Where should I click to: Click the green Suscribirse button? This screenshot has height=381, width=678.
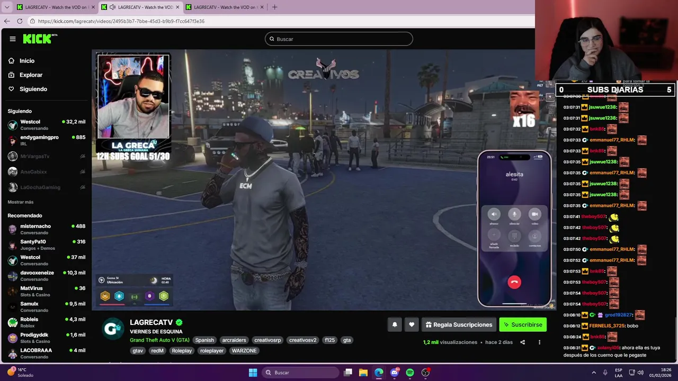(x=523, y=325)
